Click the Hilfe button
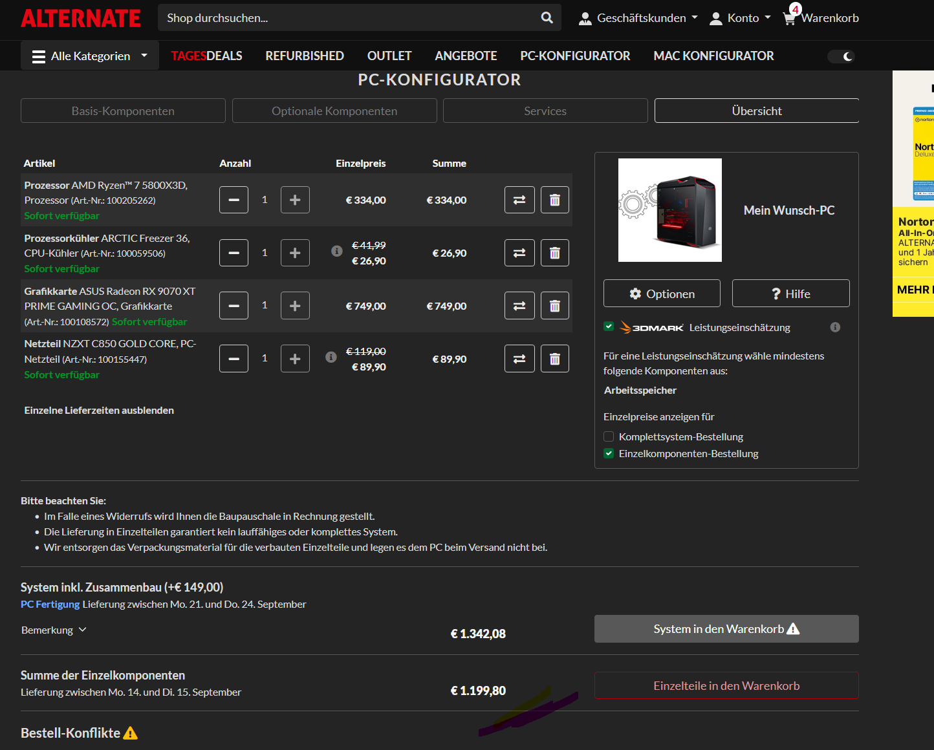The width and height of the screenshot is (934, 750). coord(791,294)
